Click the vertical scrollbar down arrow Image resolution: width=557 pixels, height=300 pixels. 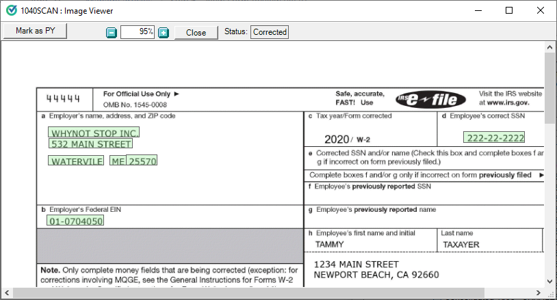550,282
